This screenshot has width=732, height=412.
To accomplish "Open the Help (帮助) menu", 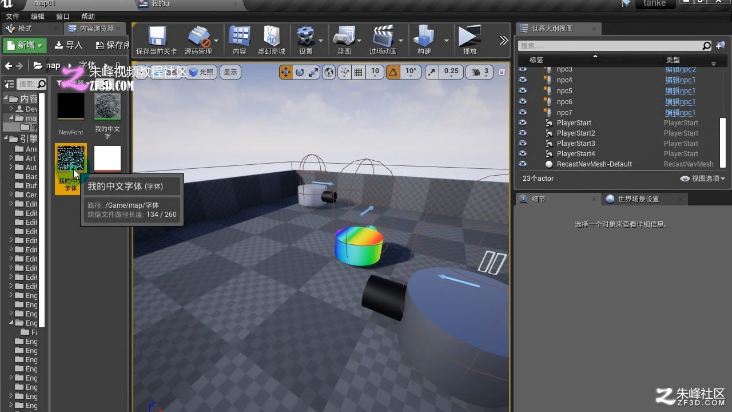I will click(x=88, y=17).
